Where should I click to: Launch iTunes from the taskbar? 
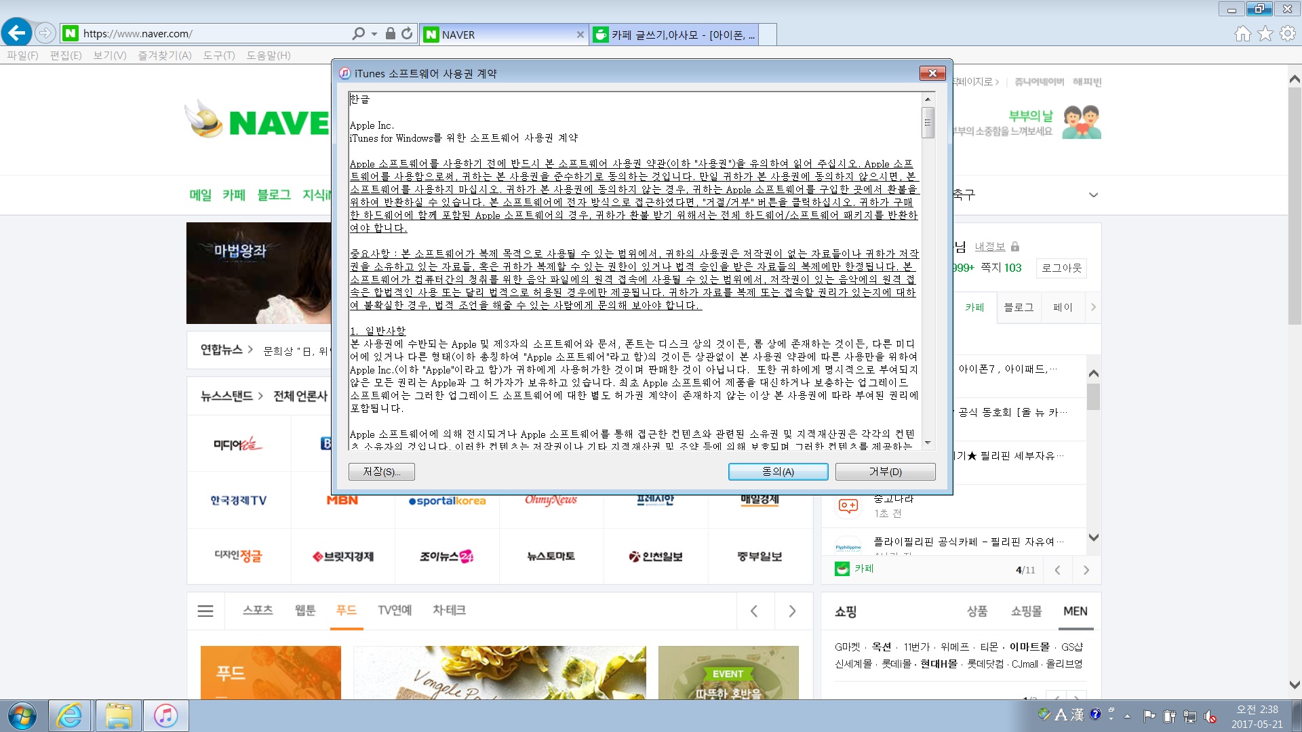165,716
